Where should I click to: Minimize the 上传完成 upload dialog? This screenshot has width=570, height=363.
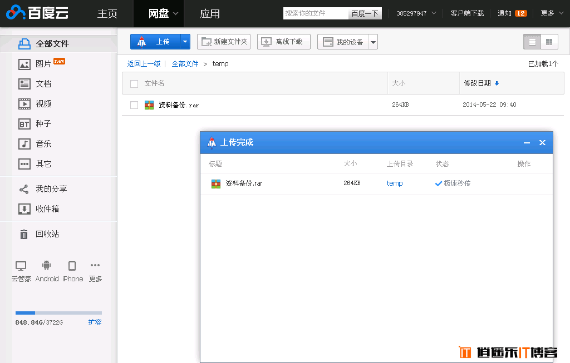[x=527, y=143]
